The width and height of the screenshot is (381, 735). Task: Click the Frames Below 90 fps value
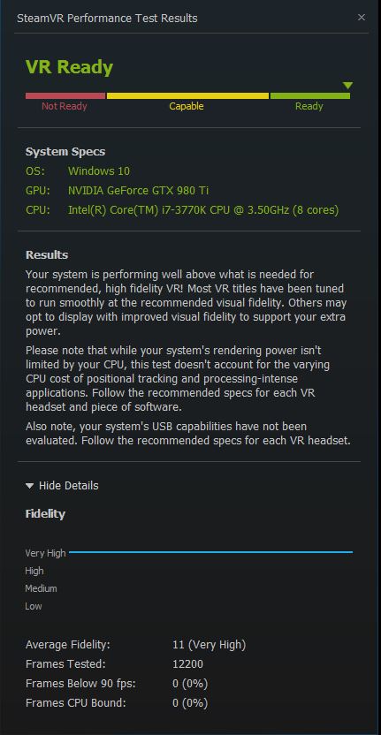pos(190,684)
